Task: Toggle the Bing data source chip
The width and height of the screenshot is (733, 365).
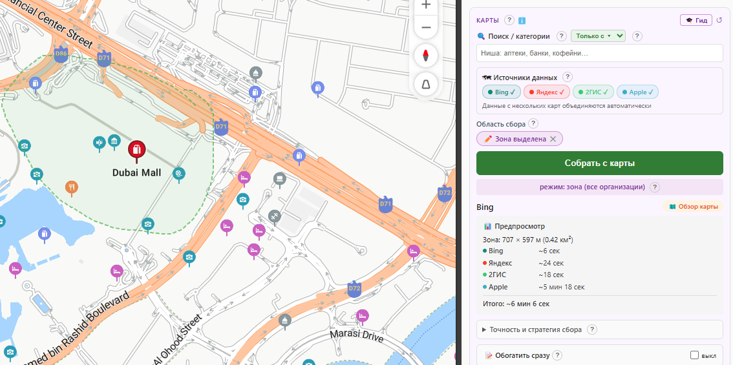Action: [502, 92]
